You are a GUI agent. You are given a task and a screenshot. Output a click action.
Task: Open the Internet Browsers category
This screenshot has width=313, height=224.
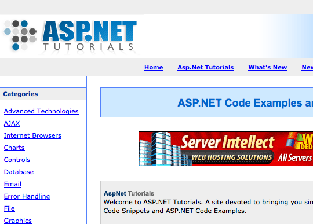coord(32,135)
